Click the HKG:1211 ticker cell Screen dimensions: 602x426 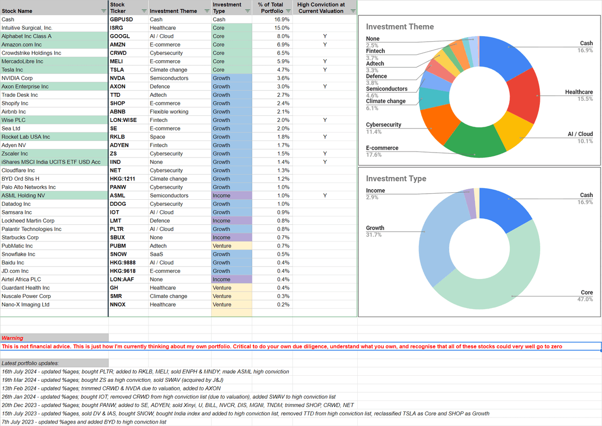click(x=128, y=179)
